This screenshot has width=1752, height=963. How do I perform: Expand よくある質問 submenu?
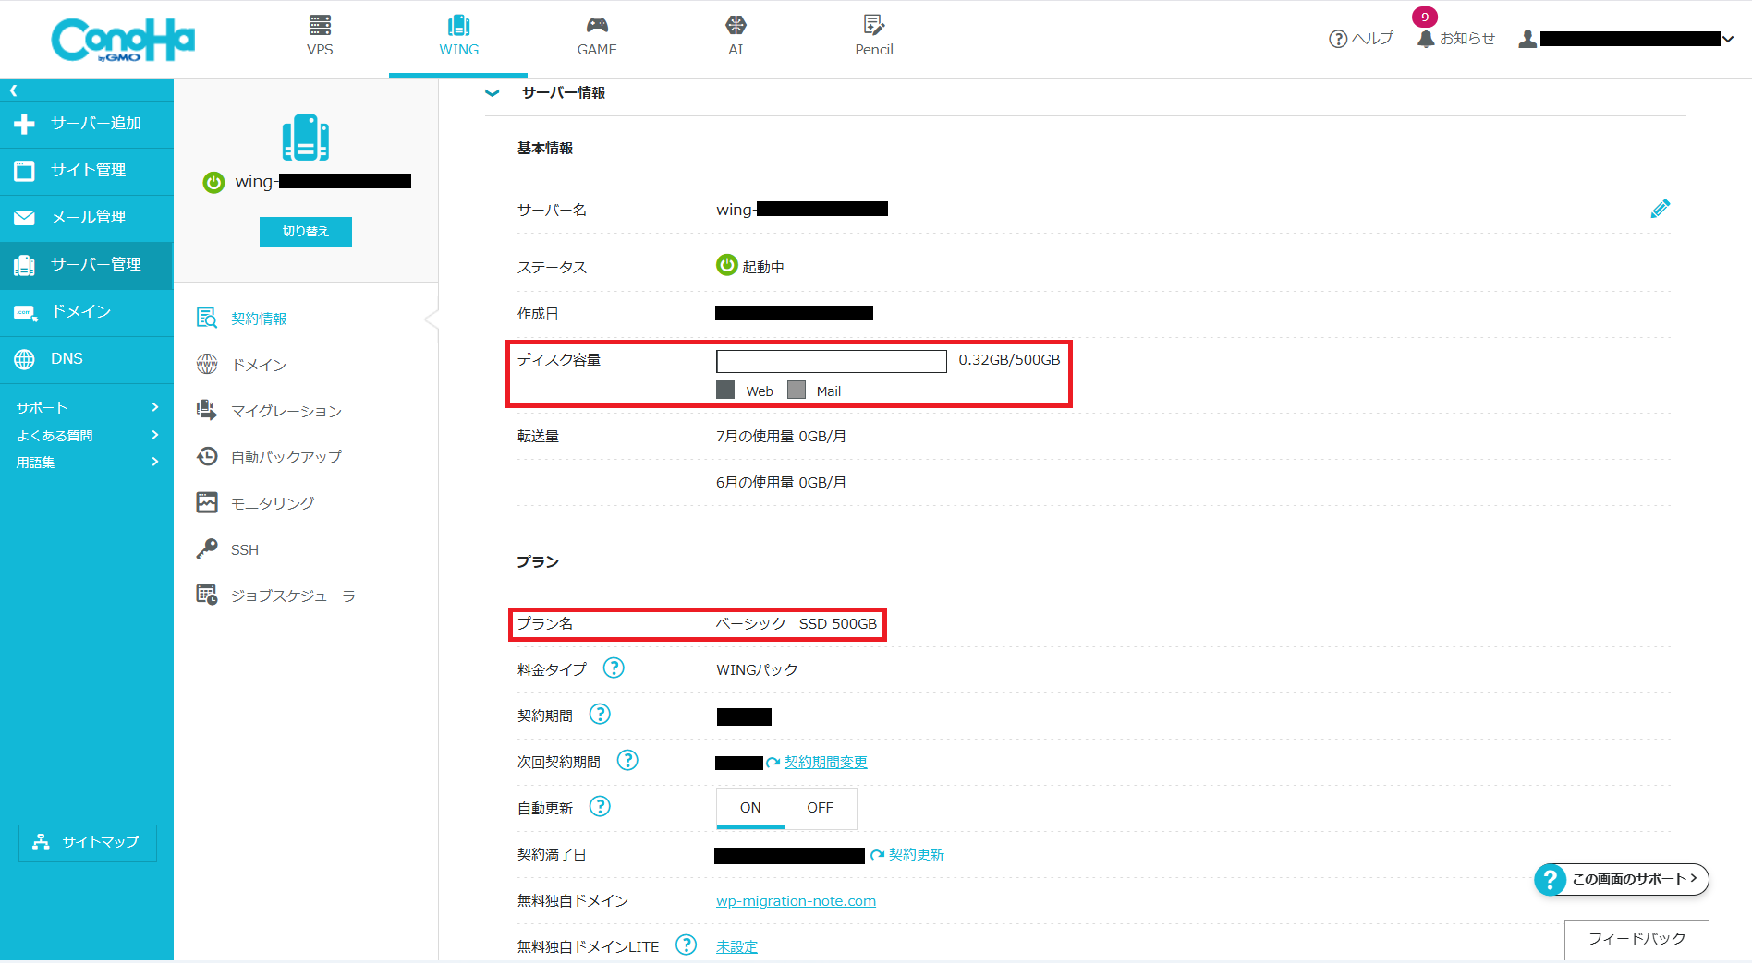[x=87, y=435]
